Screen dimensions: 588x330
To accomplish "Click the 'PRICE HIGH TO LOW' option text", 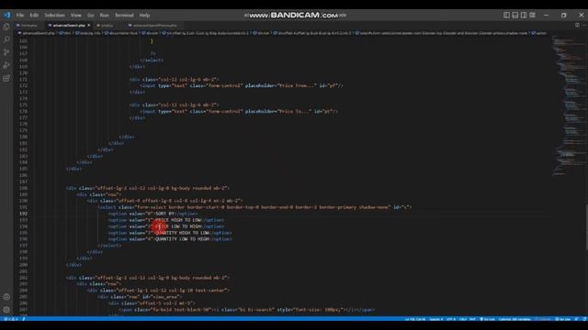I will (x=178, y=220).
